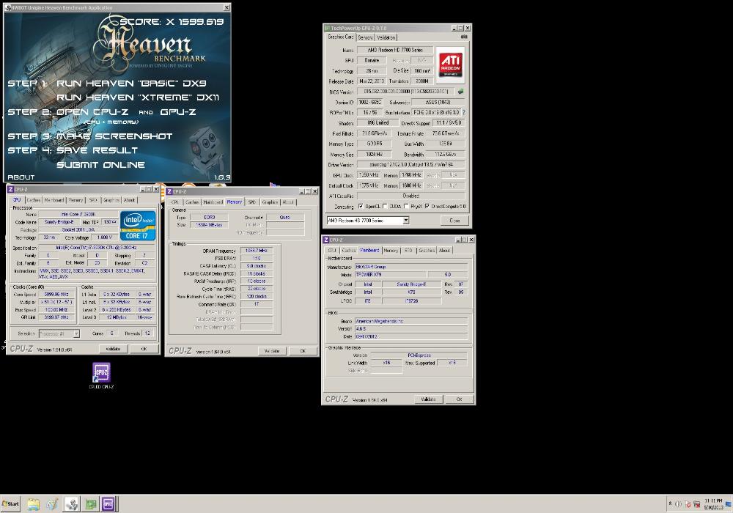733x513 pixels.
Task: Click the Intel Core i7 logo in CPU-Z
Action: pyautogui.click(x=138, y=226)
